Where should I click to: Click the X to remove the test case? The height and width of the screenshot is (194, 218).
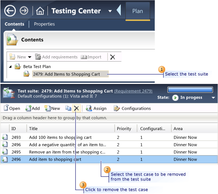[x=76, y=108]
